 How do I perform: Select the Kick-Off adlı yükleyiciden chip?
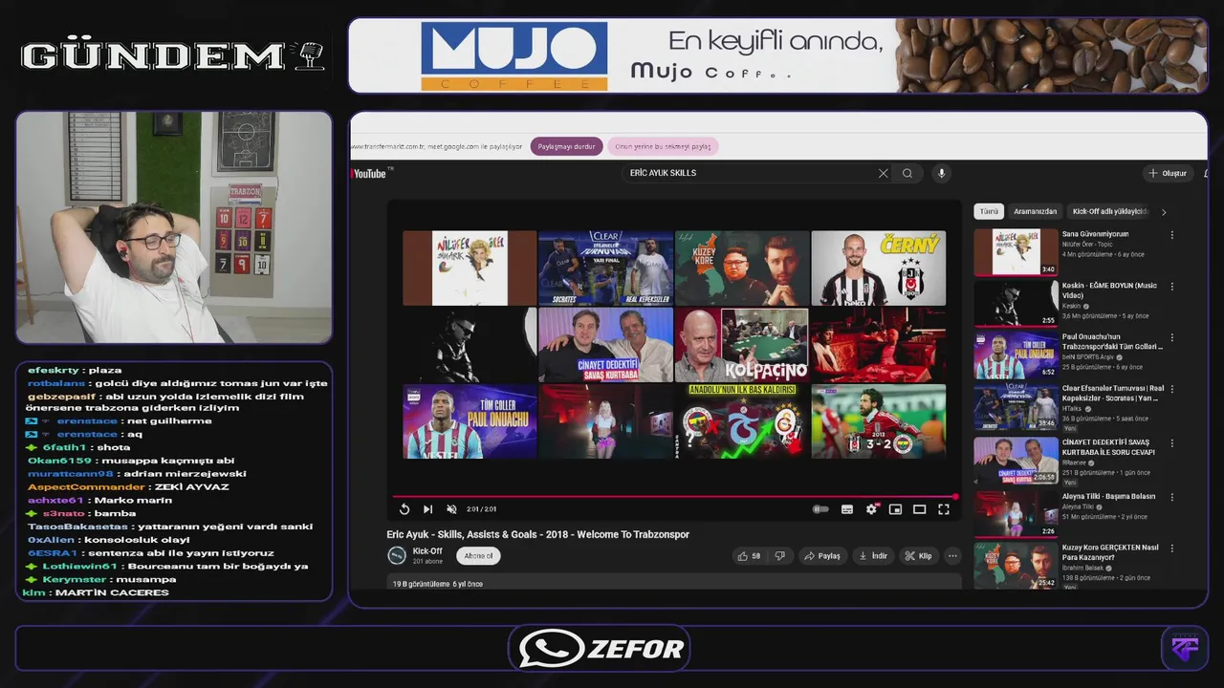1109,211
